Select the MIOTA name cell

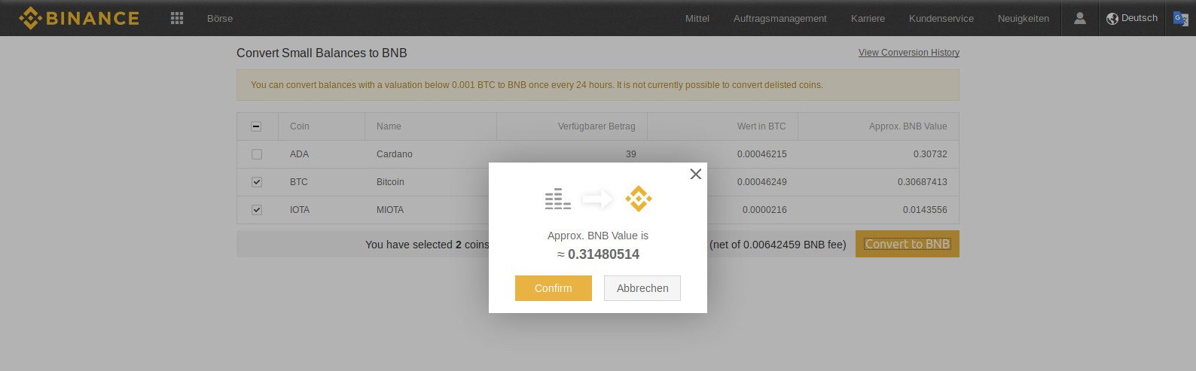[x=390, y=210]
